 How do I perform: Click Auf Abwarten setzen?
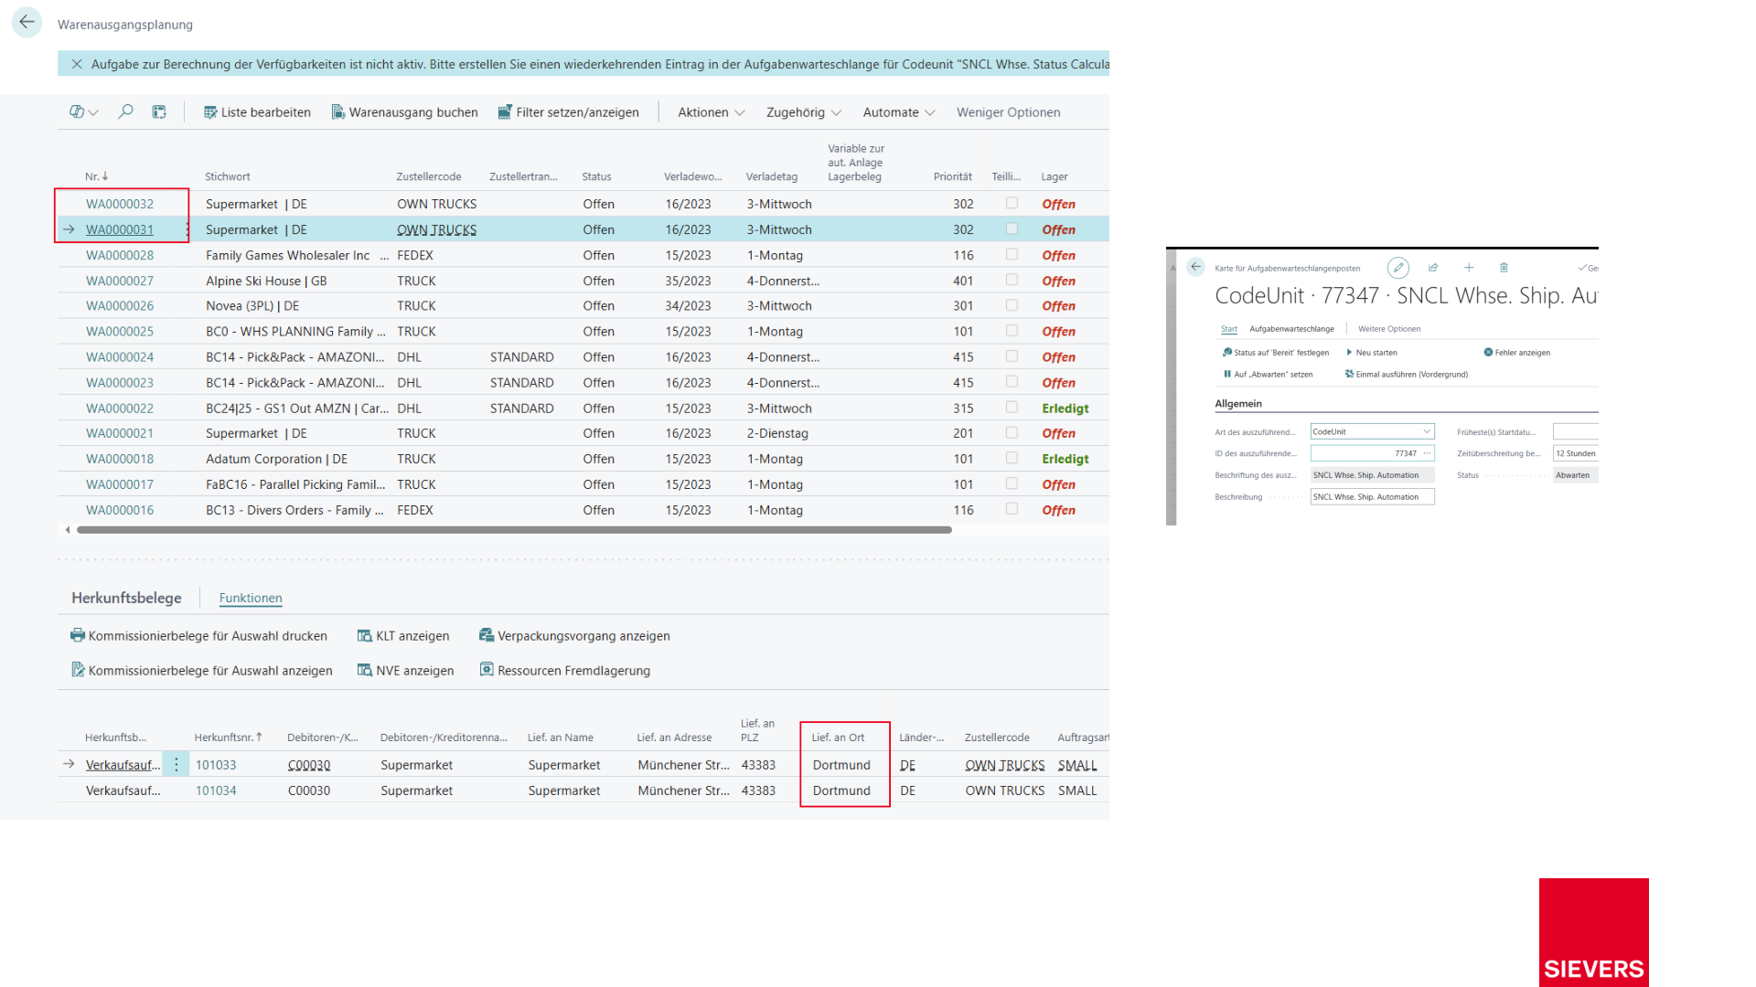(x=1268, y=375)
